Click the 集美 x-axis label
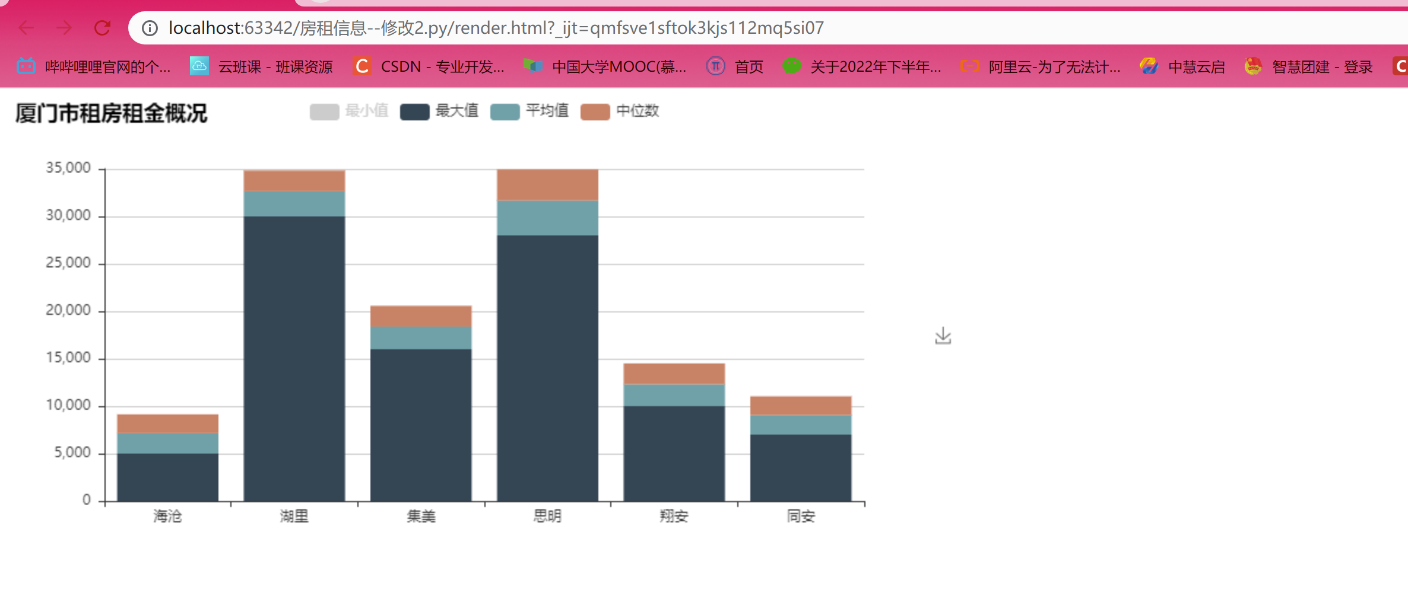 tap(421, 516)
